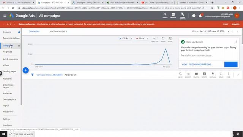Open the Search tool in header
Image resolution: width=243 pixels, height=137 pixels.
165,16
